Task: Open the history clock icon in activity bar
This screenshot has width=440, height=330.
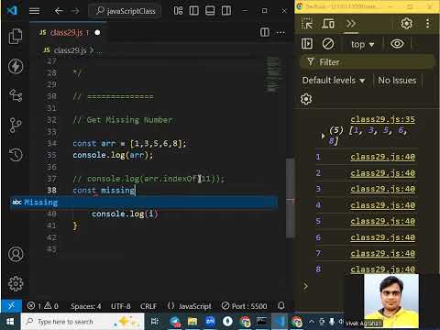Action: click(16, 155)
